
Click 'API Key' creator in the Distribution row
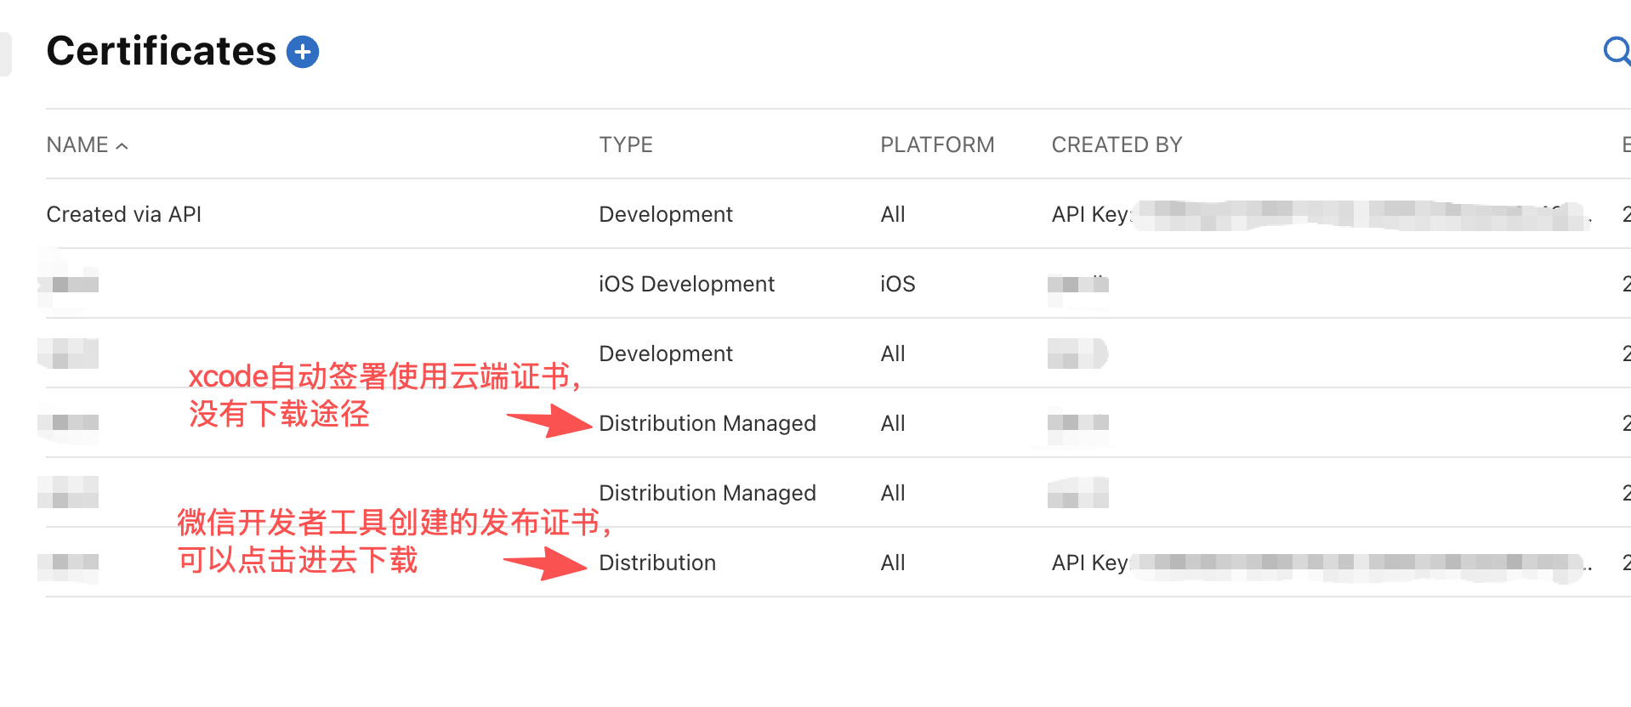click(1090, 563)
